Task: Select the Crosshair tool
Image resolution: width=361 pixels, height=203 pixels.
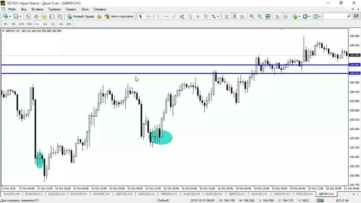Action: coord(149,16)
